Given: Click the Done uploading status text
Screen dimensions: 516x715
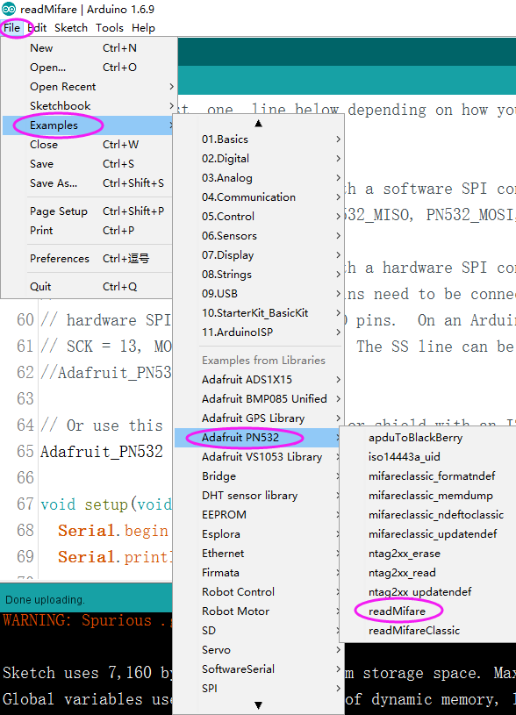Looking at the screenshot, I should point(45,599).
